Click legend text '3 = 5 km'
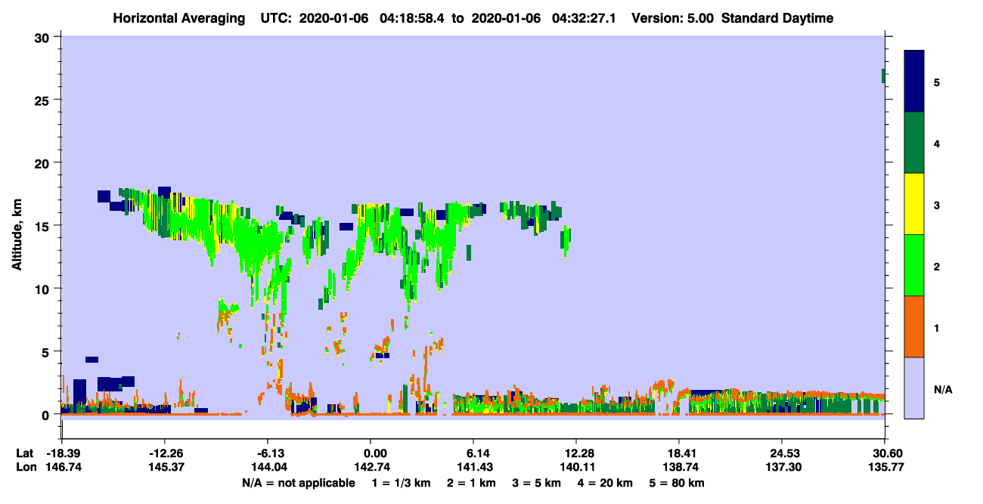The width and height of the screenshot is (983, 504). click(537, 483)
